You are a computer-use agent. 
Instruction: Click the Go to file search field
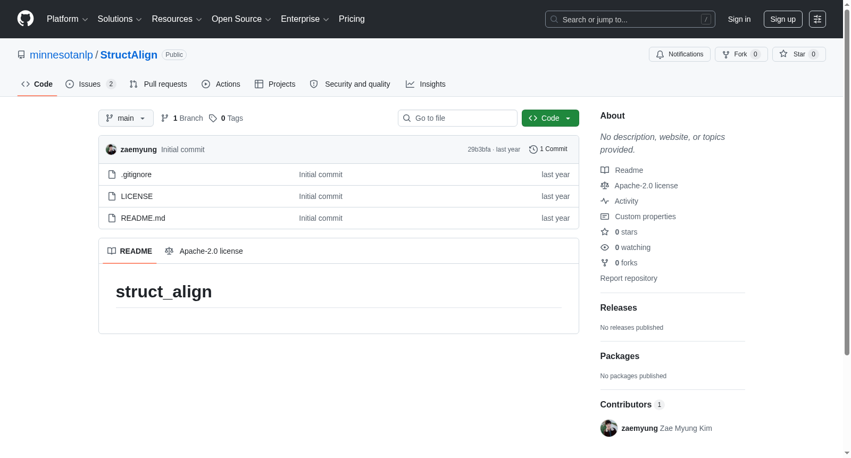pyautogui.click(x=457, y=118)
